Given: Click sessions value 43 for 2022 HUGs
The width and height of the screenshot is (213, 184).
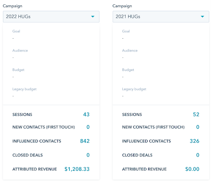Looking at the screenshot, I should pyautogui.click(x=86, y=115).
